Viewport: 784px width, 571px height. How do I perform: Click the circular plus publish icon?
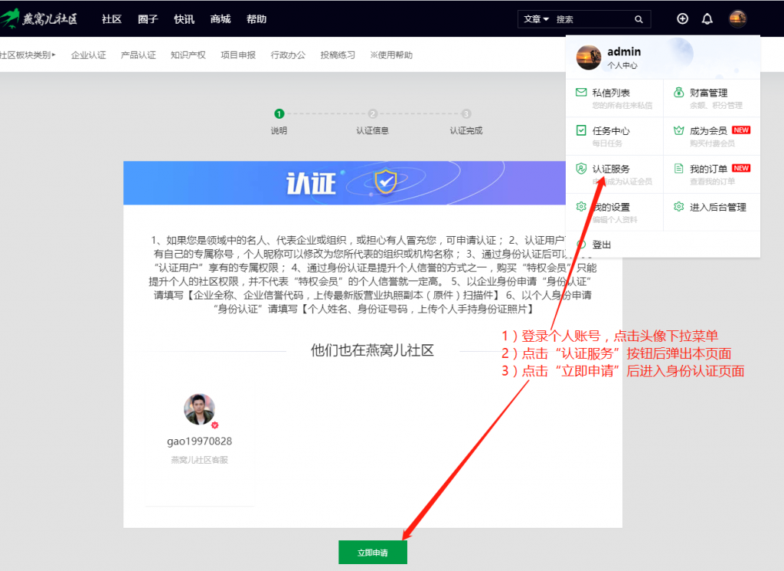[682, 18]
